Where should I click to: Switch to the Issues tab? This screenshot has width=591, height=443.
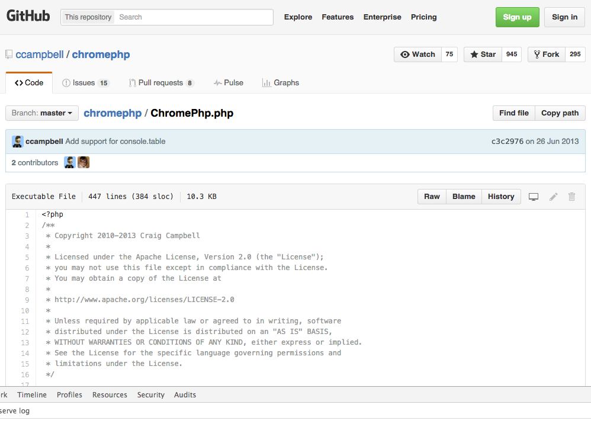pos(83,82)
